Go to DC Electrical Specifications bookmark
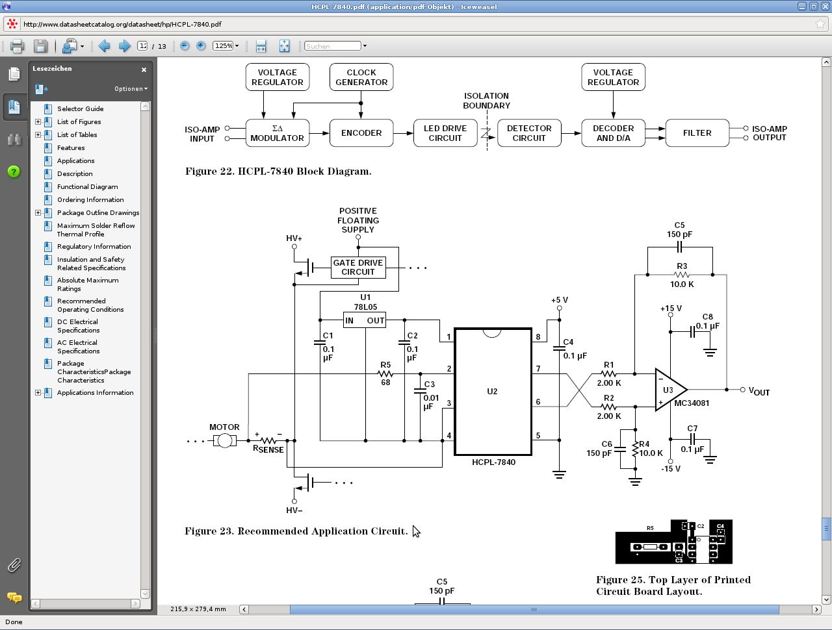 point(78,326)
